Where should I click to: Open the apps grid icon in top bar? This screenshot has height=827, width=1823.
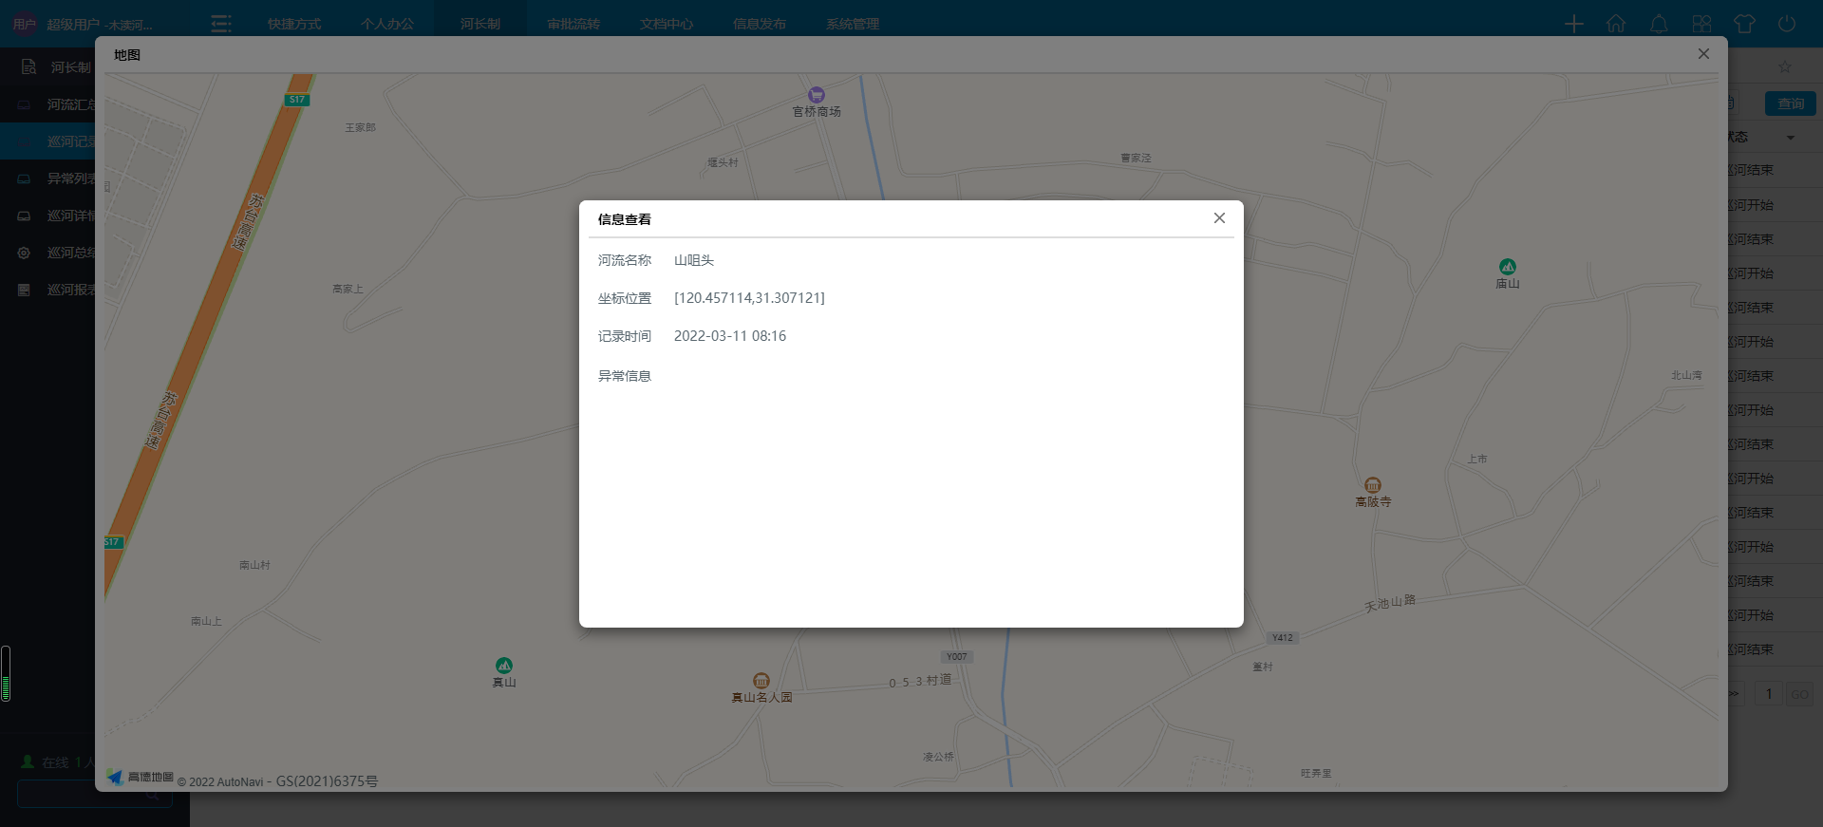pyautogui.click(x=1701, y=24)
